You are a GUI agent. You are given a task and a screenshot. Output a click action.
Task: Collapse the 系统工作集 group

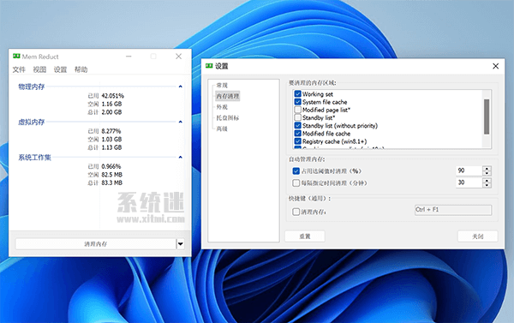180,157
